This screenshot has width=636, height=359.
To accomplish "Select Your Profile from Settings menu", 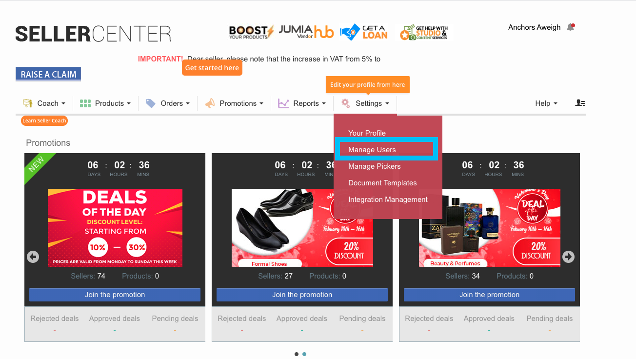I will (x=367, y=133).
